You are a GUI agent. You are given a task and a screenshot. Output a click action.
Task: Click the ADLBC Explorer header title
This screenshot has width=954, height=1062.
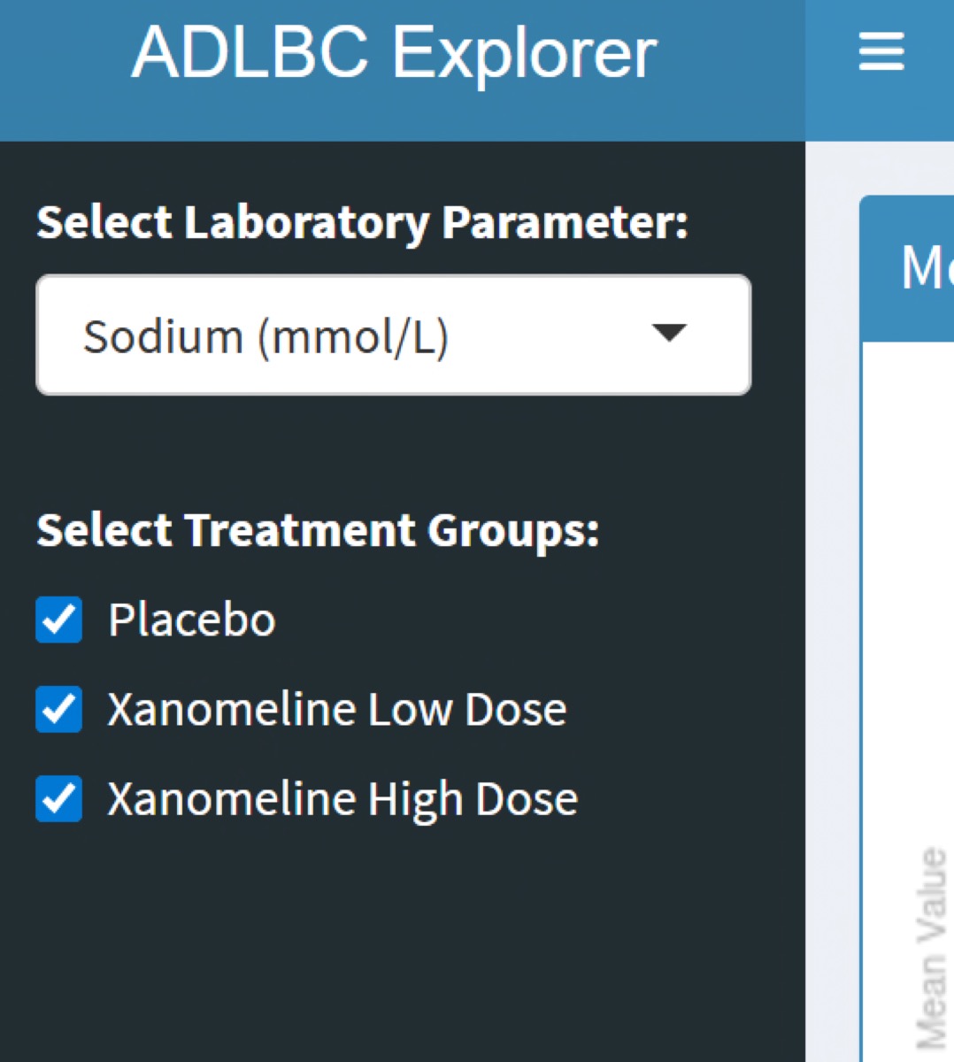[x=394, y=53]
